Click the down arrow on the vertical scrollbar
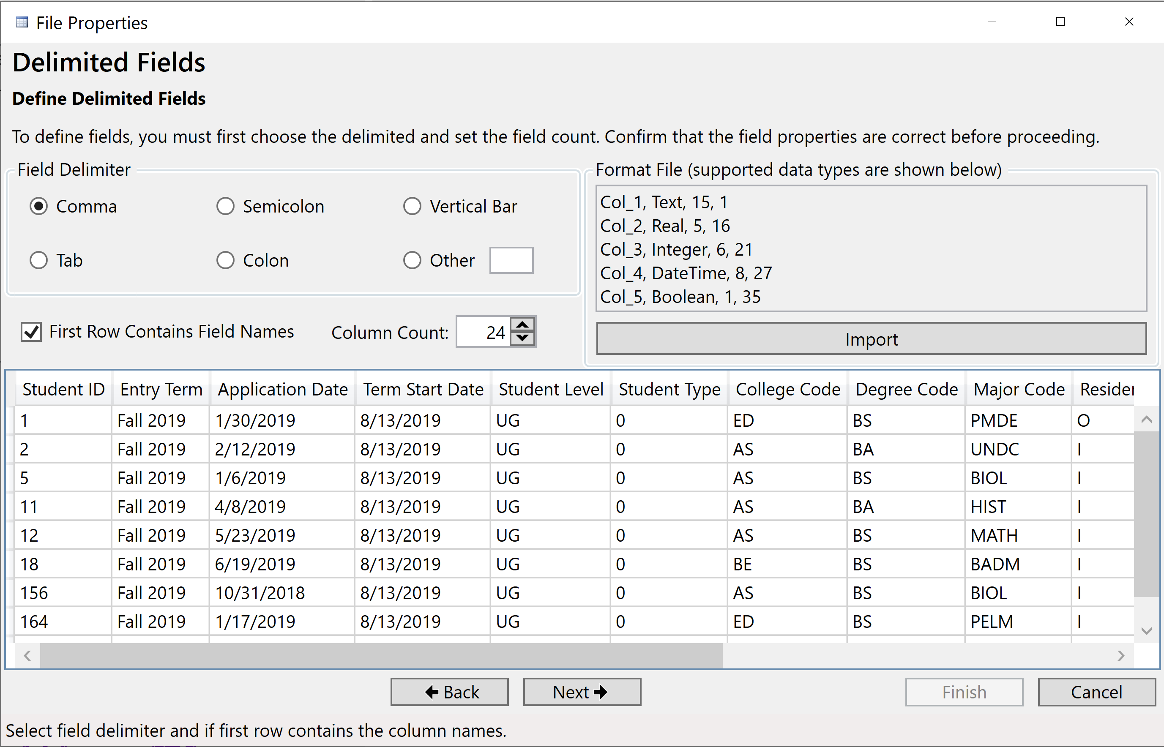Screen dimensions: 1164x747 (x=1147, y=630)
